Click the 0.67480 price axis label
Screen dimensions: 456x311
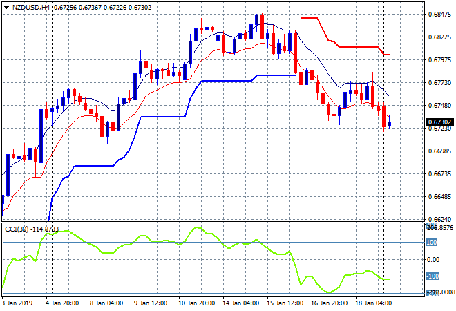coord(439,106)
